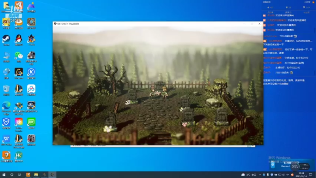Open Cortana search circle on taskbar
316x178 pixels.
pos(12,174)
